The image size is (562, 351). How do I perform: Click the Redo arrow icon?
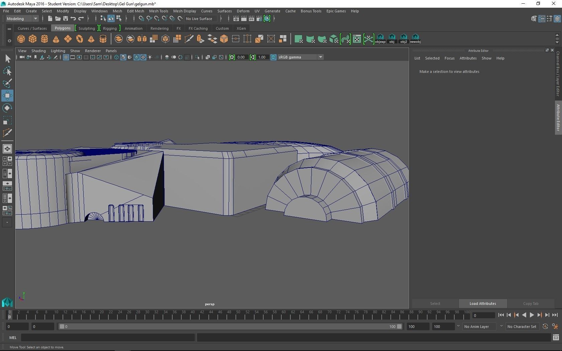point(81,19)
